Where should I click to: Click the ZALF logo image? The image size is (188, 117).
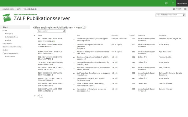7,18
